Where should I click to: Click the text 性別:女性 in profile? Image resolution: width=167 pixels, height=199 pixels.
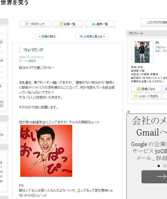point(137,67)
